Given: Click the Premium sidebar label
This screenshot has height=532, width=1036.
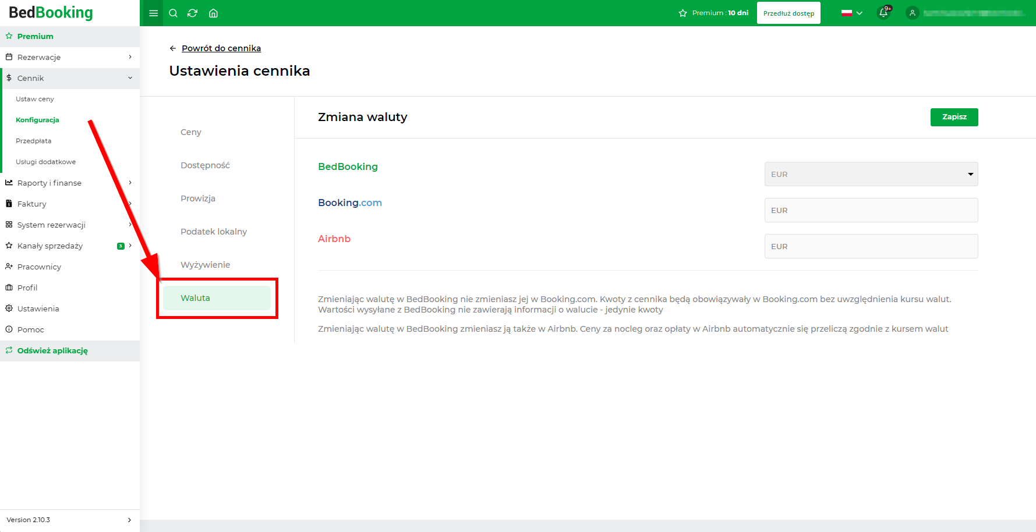Looking at the screenshot, I should tap(36, 36).
